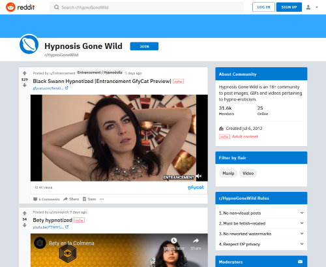Viewport: 326px width, 267px height.
Task: Click the gfycat logo under the video
Action: [x=196, y=187]
